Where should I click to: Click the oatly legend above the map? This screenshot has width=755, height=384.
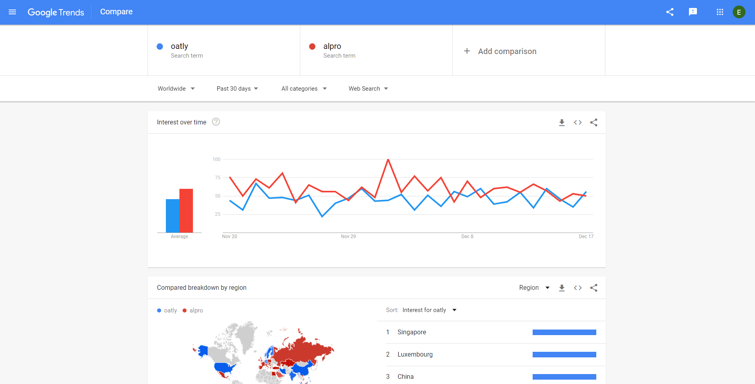tap(167, 310)
